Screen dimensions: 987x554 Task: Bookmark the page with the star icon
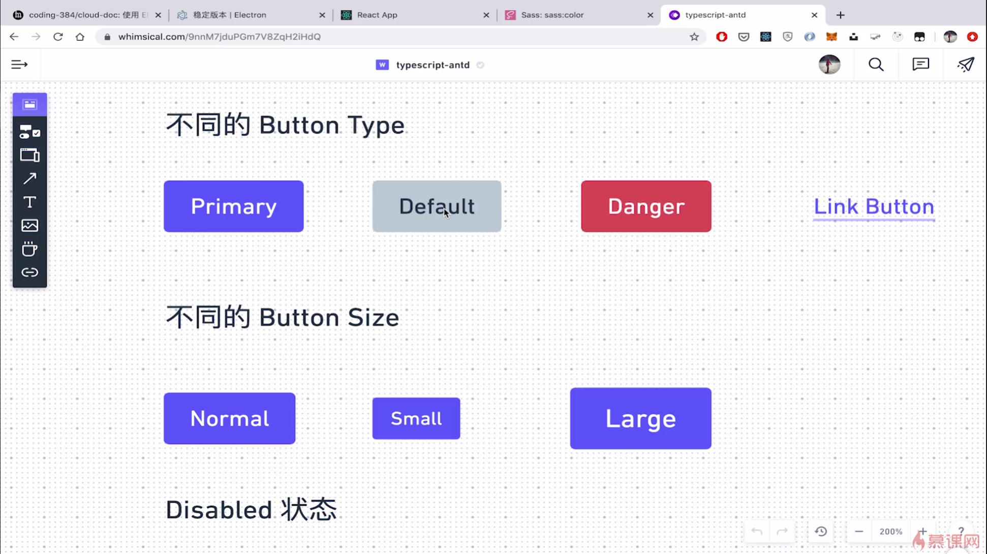(694, 37)
